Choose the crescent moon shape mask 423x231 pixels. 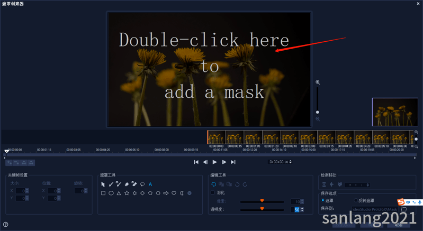click(182, 193)
